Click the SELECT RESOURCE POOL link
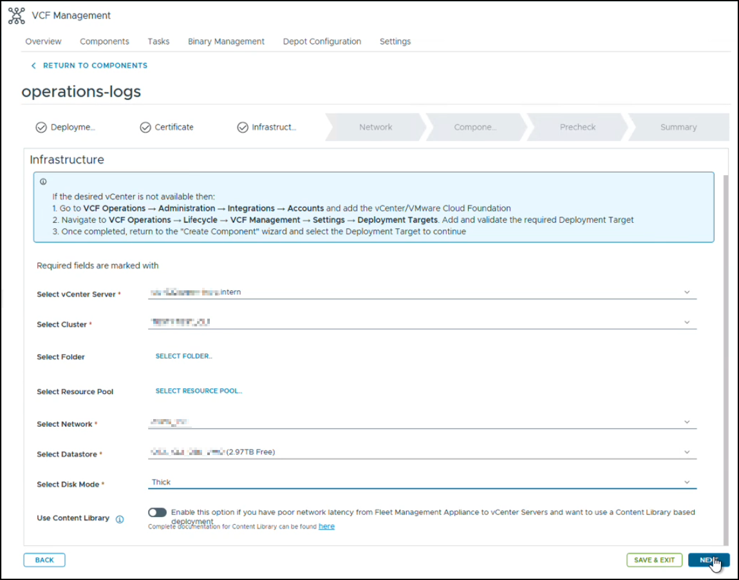 198,391
